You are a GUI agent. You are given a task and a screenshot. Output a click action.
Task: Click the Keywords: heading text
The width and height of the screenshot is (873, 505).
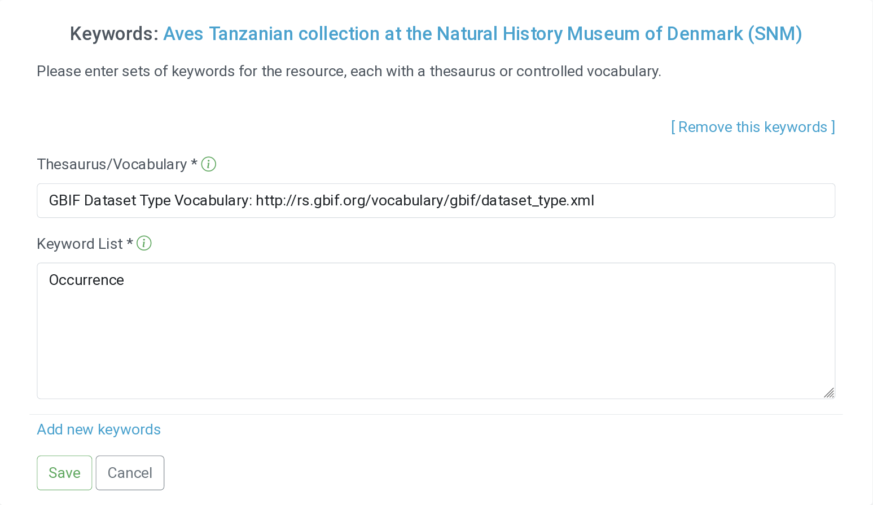pos(114,34)
